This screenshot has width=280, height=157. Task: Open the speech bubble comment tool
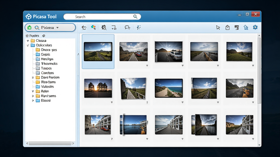click(x=127, y=28)
